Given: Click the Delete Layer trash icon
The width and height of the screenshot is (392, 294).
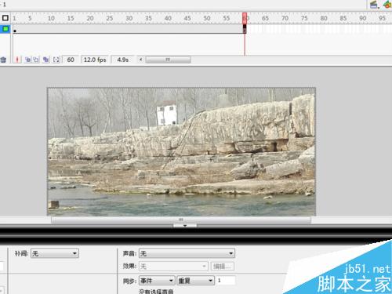Looking at the screenshot, I should [3, 60].
